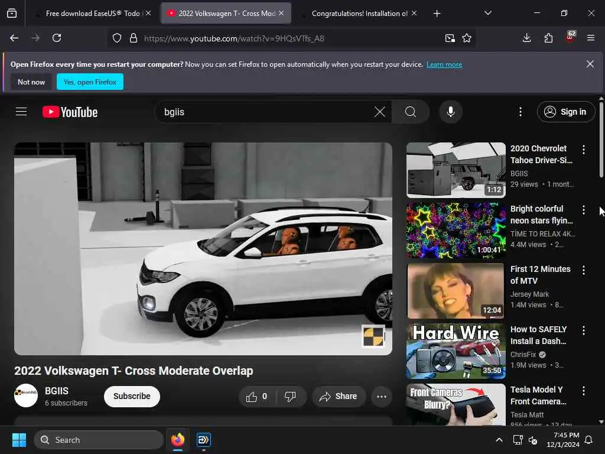Dismiss the Firefox restart notification bar
Image resolution: width=605 pixels, height=454 pixels.
click(x=590, y=64)
